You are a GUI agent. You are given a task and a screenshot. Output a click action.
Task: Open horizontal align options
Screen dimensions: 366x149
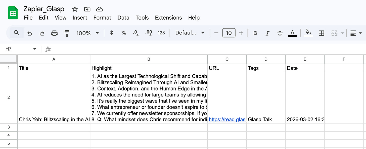point(353,33)
